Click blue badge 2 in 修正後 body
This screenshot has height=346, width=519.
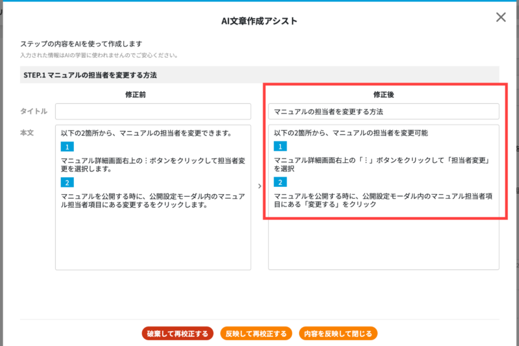(280, 182)
